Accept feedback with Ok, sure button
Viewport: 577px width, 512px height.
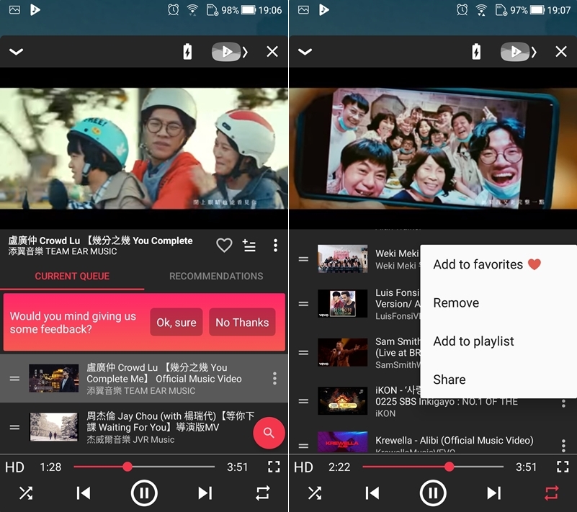(x=176, y=322)
